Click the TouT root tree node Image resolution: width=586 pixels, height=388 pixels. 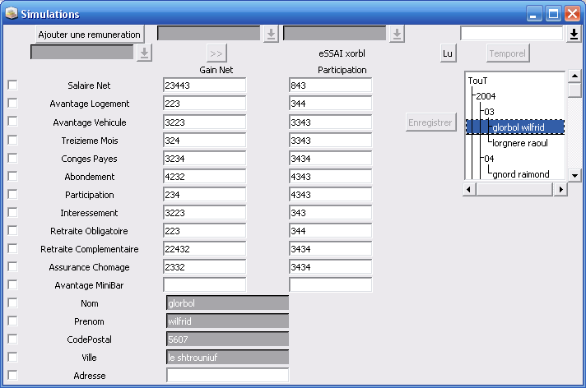pyautogui.click(x=477, y=81)
